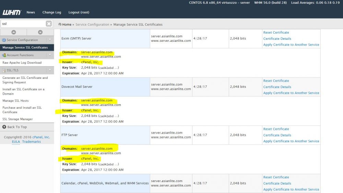Open Generate an SSL Certificate and Signing Request
This screenshot has width=343, height=193.
pos(25,80)
